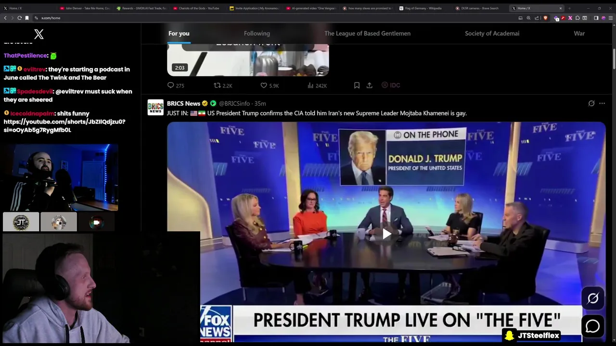Open The League of Based Gentlemen tab

367,33
